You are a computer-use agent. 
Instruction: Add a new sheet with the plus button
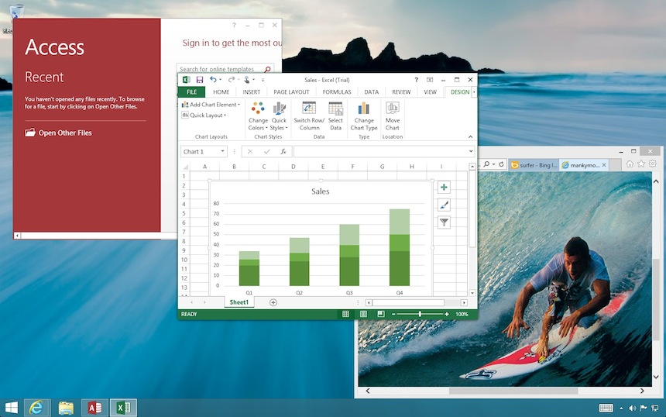click(x=273, y=302)
